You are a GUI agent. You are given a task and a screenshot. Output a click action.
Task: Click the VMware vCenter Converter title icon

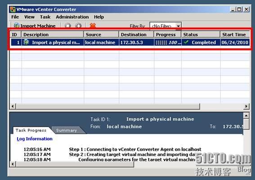click(13, 9)
